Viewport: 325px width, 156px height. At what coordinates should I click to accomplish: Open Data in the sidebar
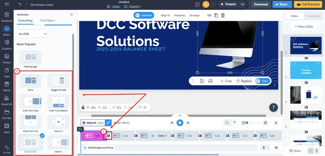tap(6, 72)
